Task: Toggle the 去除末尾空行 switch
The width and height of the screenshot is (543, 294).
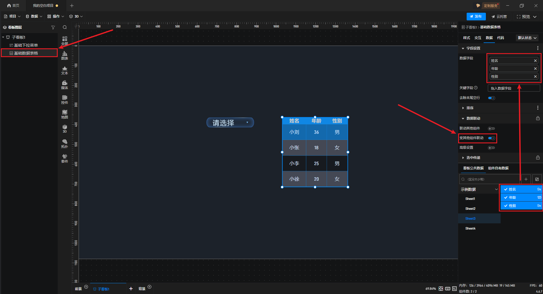Action: pos(492,98)
